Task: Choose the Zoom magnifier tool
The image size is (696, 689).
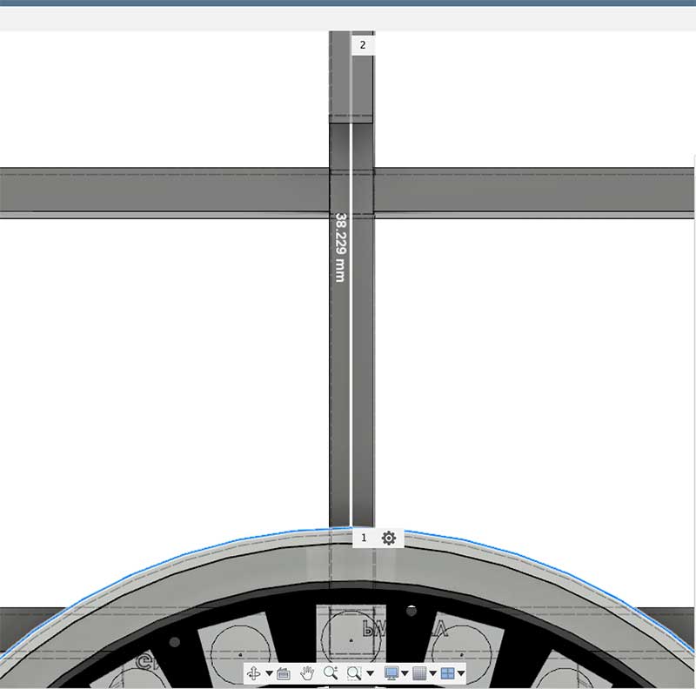Action: [331, 673]
